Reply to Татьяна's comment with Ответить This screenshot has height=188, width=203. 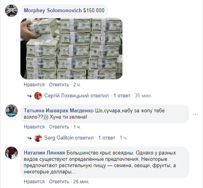click(59, 127)
